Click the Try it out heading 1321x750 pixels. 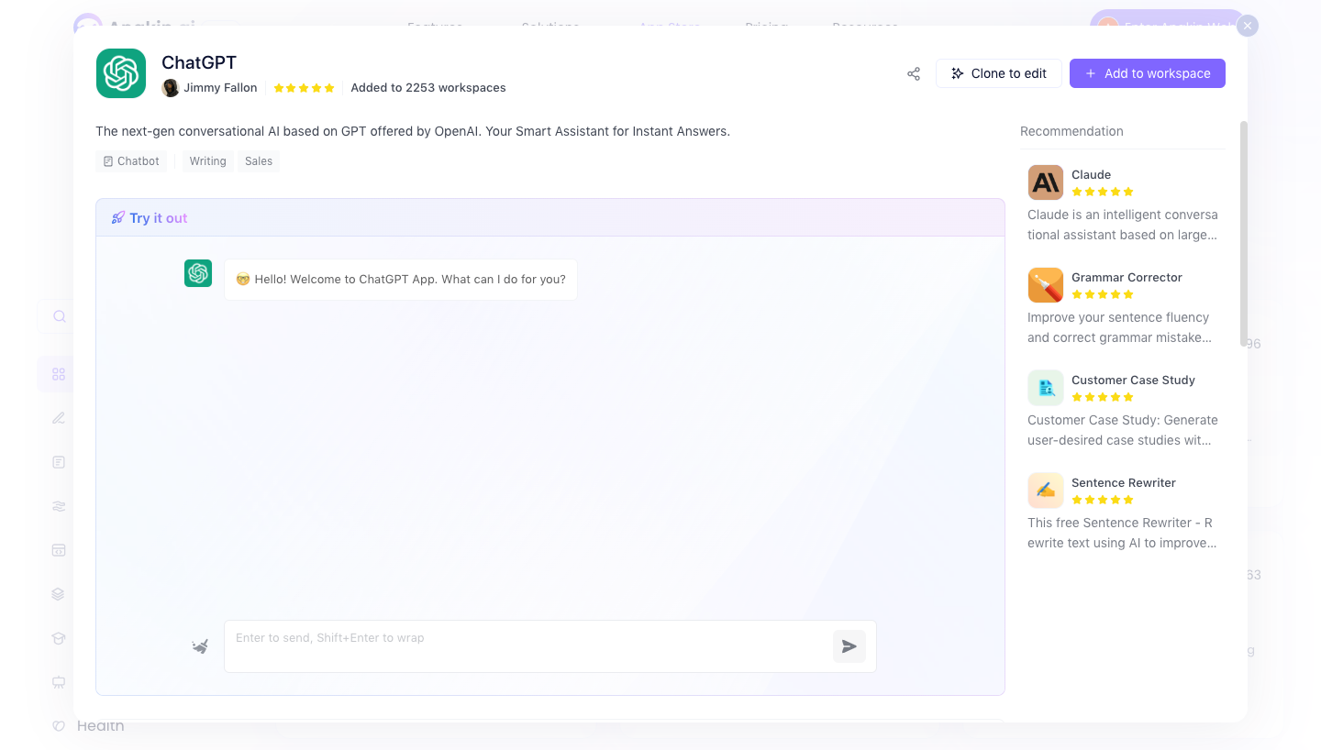158,218
